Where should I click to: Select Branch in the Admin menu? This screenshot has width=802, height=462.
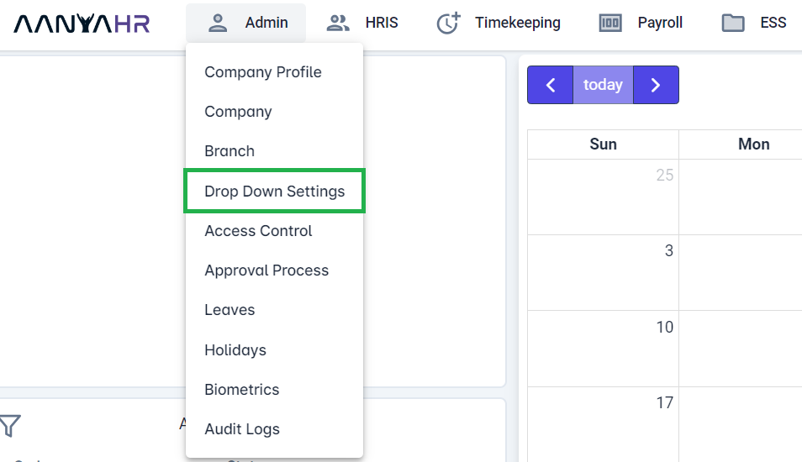pyautogui.click(x=230, y=151)
